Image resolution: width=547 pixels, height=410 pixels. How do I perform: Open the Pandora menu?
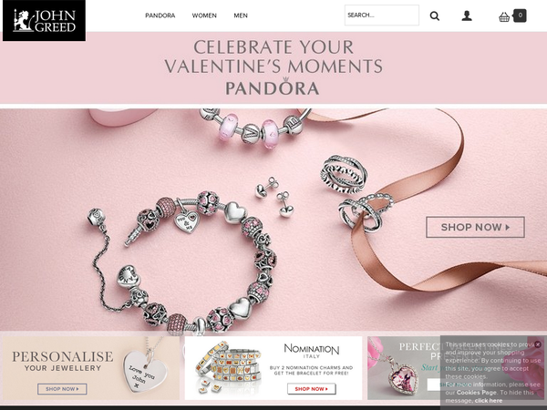[160, 15]
